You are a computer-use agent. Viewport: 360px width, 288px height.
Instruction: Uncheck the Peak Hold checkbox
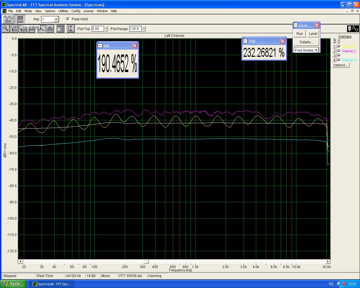pos(68,19)
